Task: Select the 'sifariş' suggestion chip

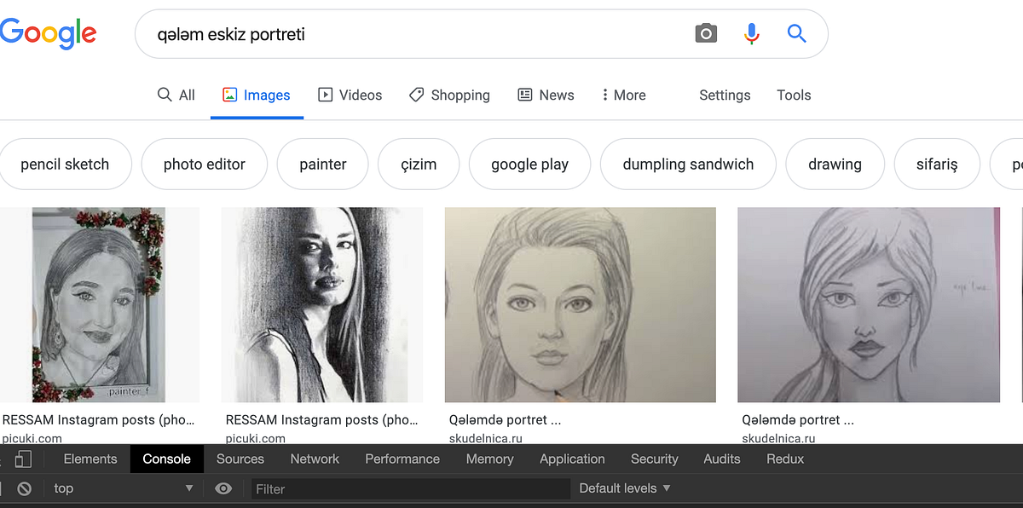Action: coord(937,165)
